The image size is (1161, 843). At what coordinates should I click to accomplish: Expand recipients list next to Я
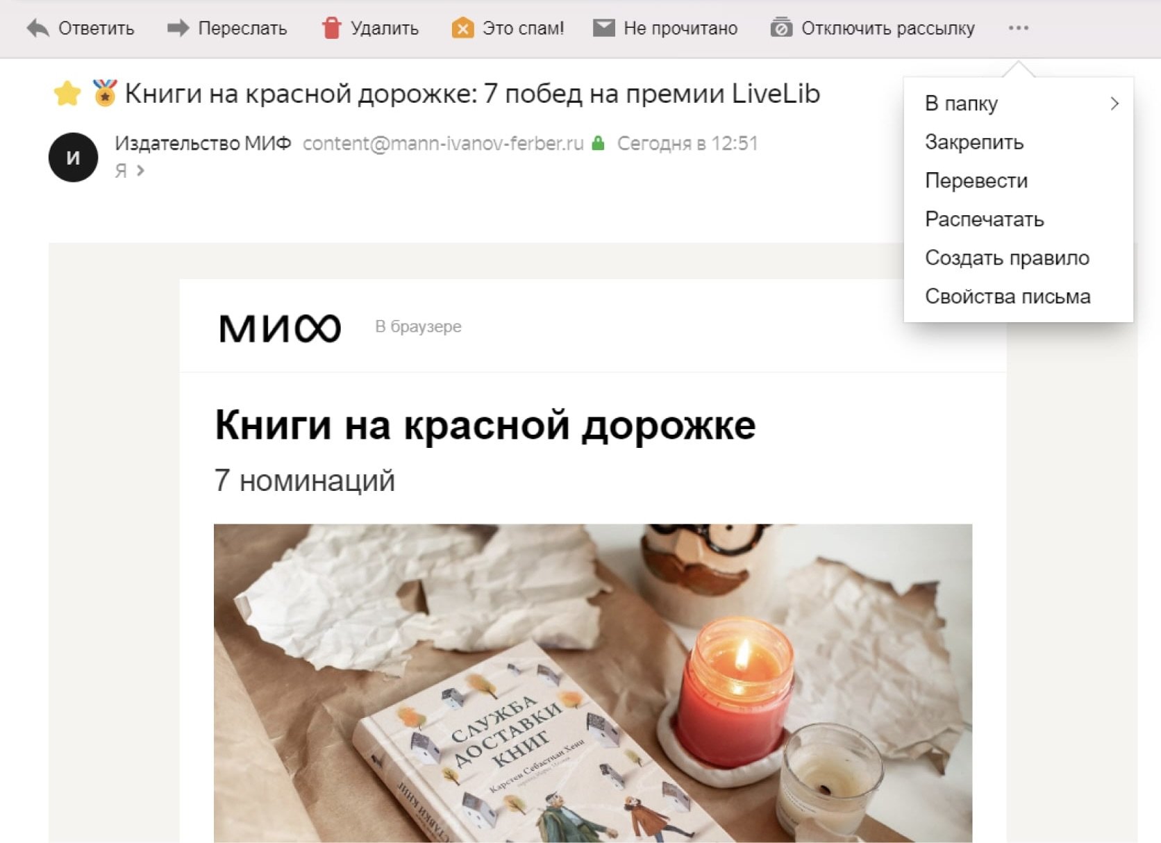pos(141,170)
